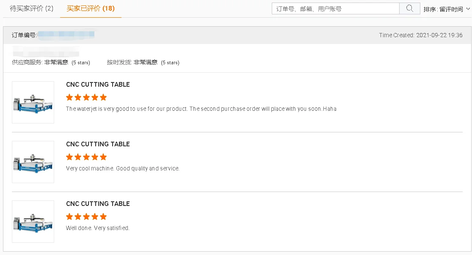Open first CNC cutting table thumbnail
This screenshot has width=472, height=255.
tap(33, 102)
